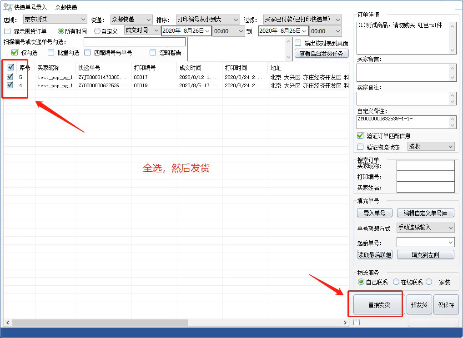Viewport: 463px width, 338px height.
Task: Expand the 快递 dropdown showing 众邮快递
Action: pyautogui.click(x=131, y=20)
